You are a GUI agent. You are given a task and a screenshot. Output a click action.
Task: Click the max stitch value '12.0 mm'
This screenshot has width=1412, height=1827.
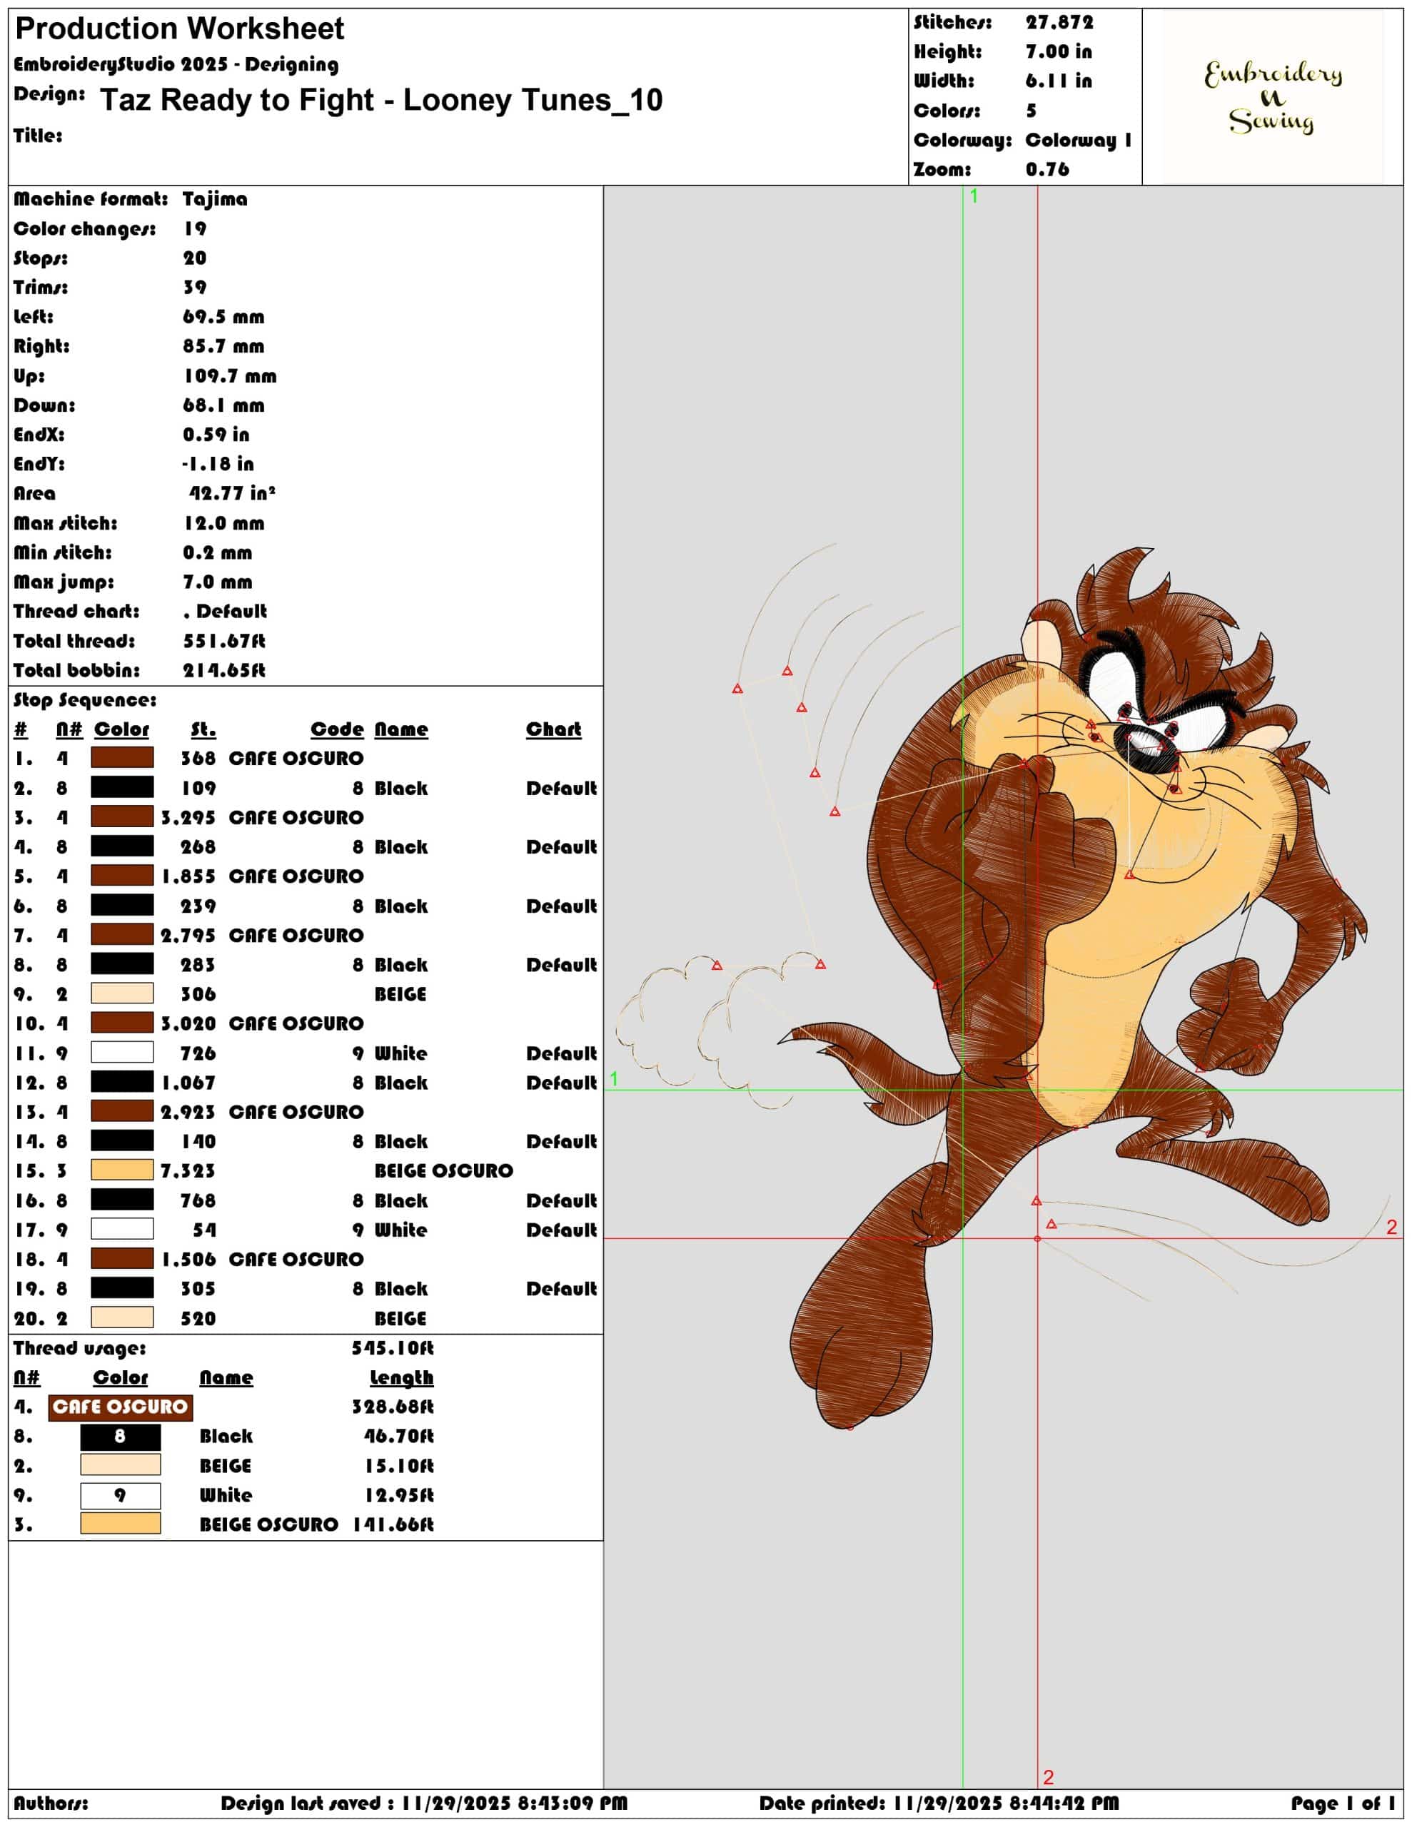point(224,524)
